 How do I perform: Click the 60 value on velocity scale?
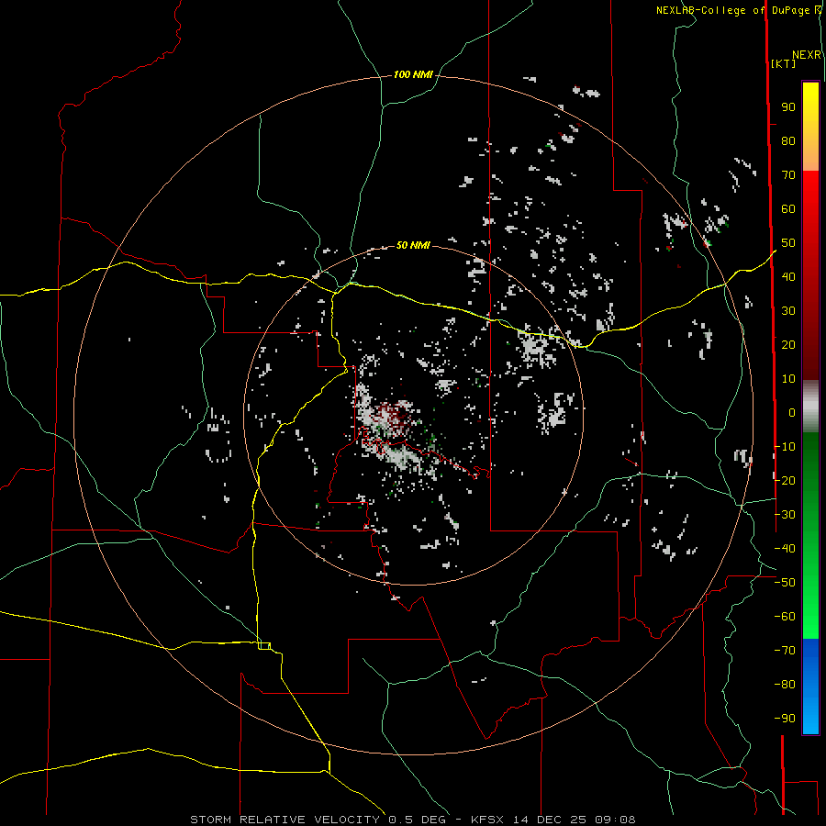click(x=788, y=209)
